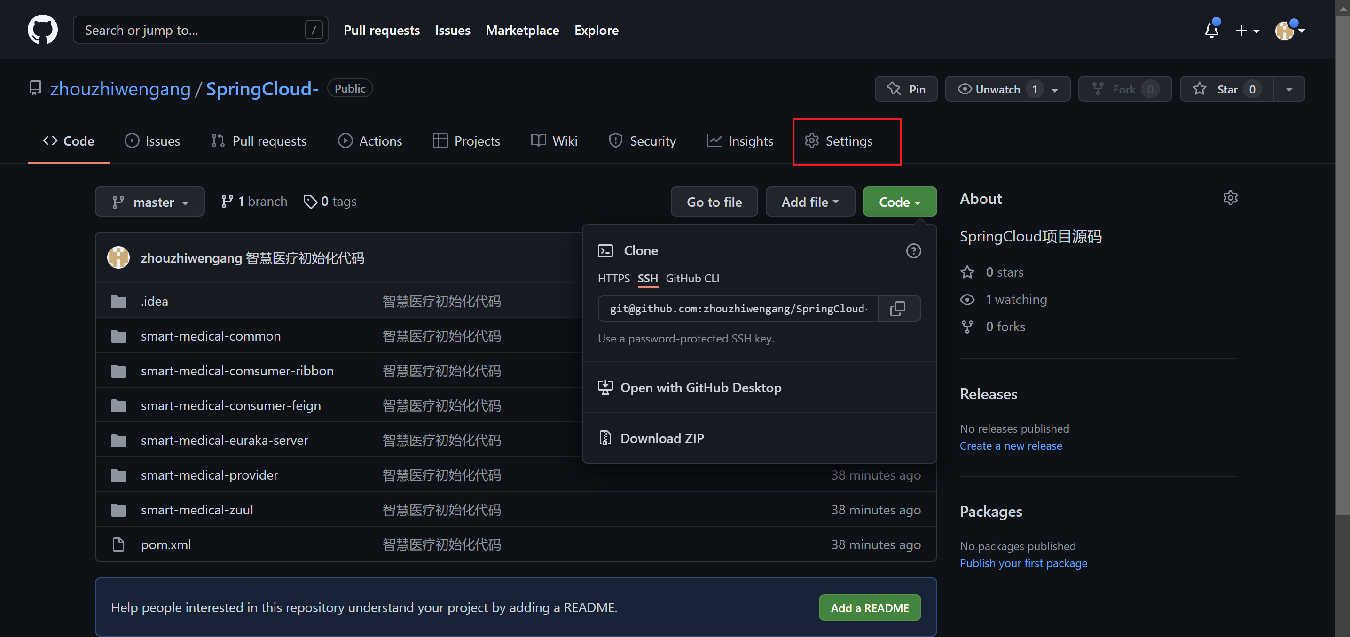Expand the Star lists dropdown arrow
The height and width of the screenshot is (637, 1350).
click(1289, 90)
